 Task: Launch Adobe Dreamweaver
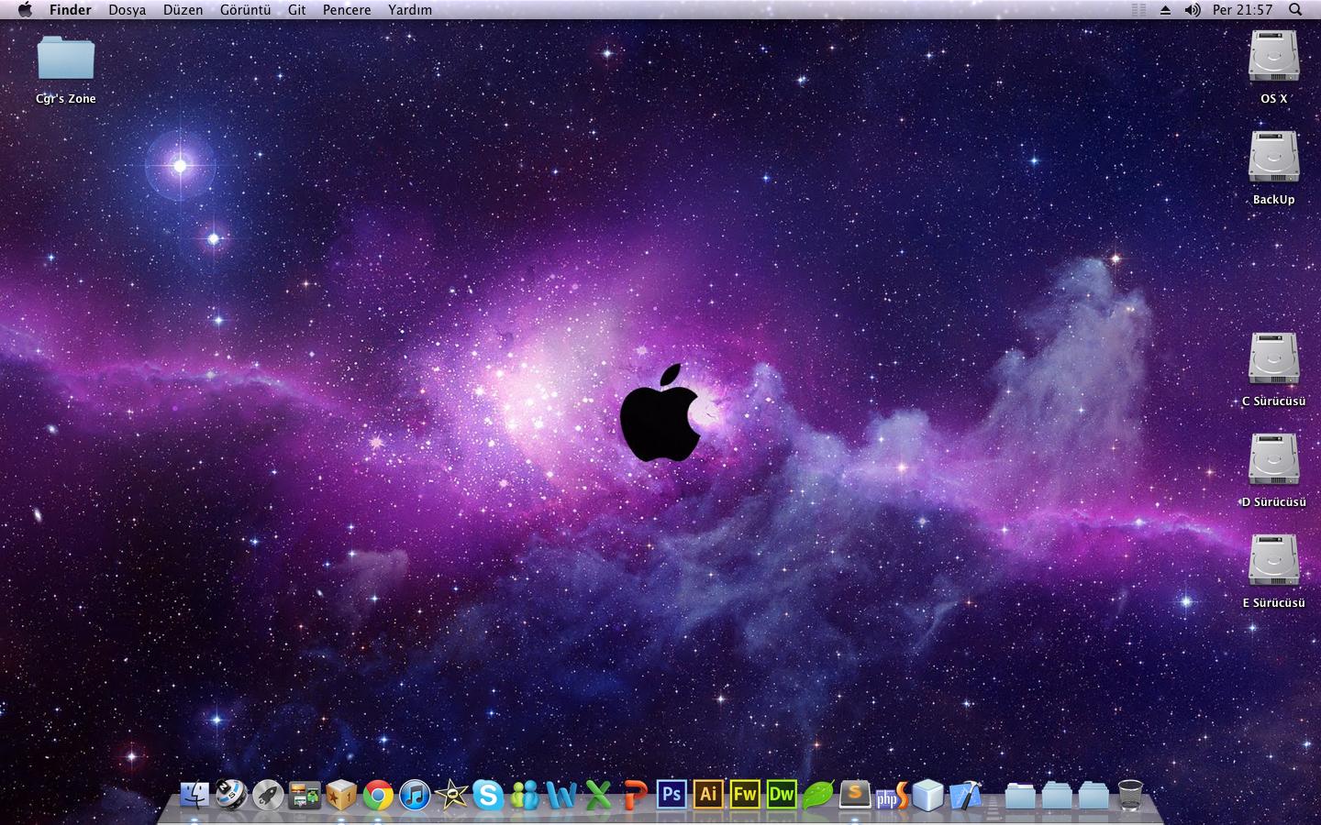tap(782, 794)
